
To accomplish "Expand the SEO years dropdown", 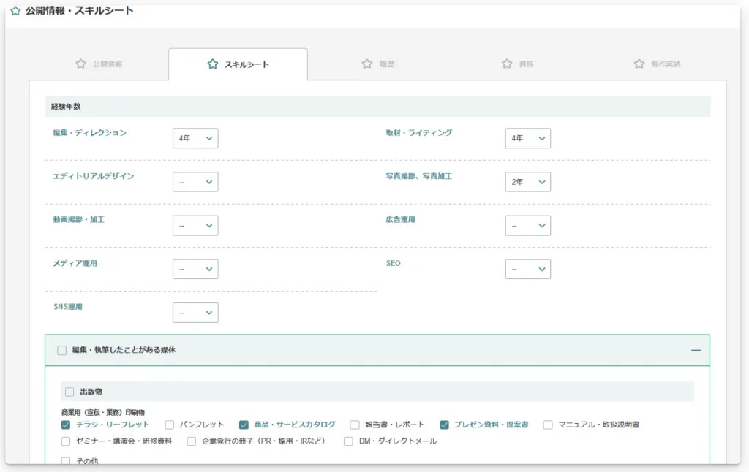I will [x=528, y=269].
